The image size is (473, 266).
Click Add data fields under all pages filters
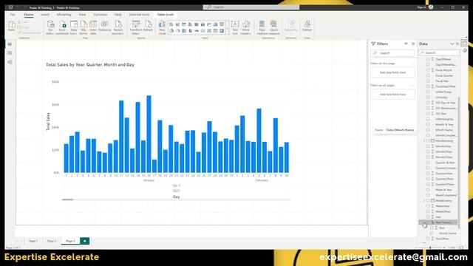click(x=392, y=95)
